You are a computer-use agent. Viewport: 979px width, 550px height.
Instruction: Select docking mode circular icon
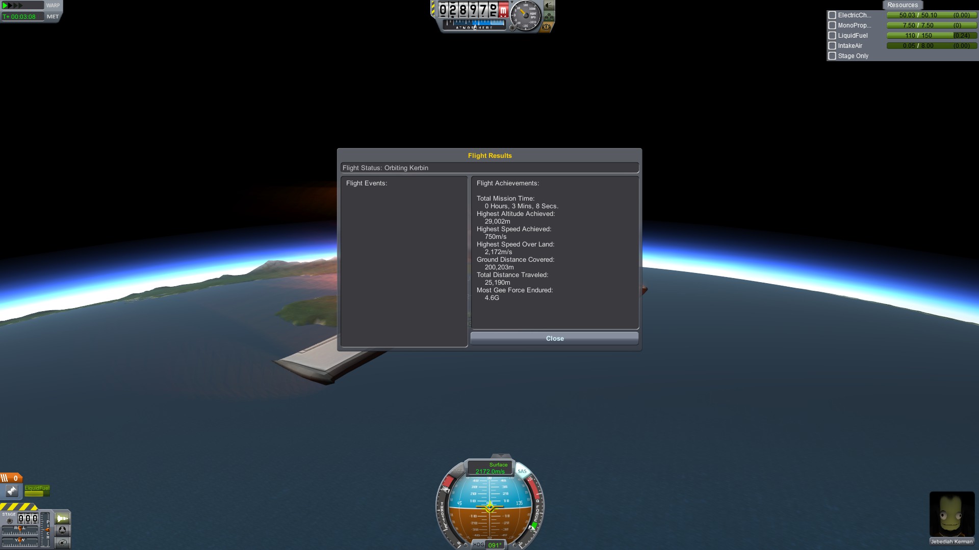pos(62,530)
